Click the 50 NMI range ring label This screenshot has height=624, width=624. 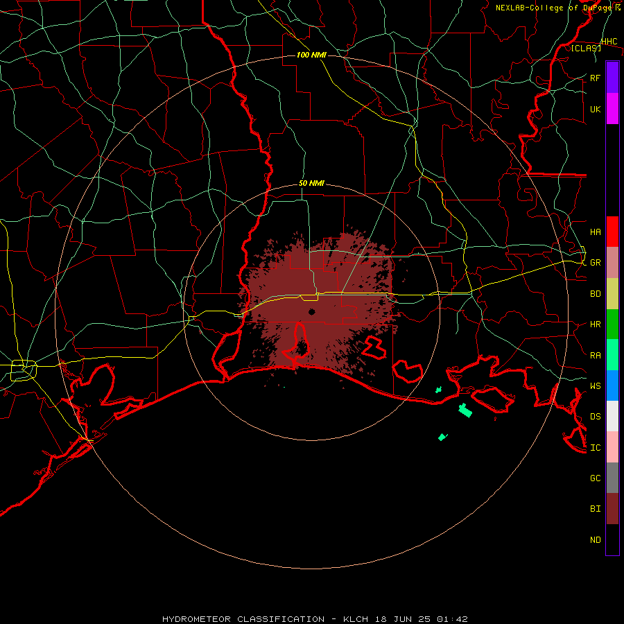tap(311, 183)
